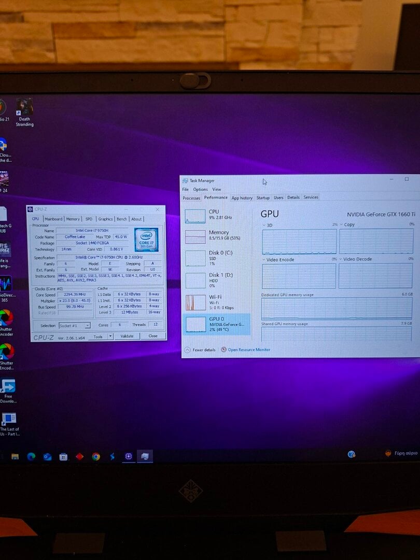Select Disk 1 (D:) in performance list
Image resolution: width=420 pixels, height=560 pixels.
coord(216,280)
